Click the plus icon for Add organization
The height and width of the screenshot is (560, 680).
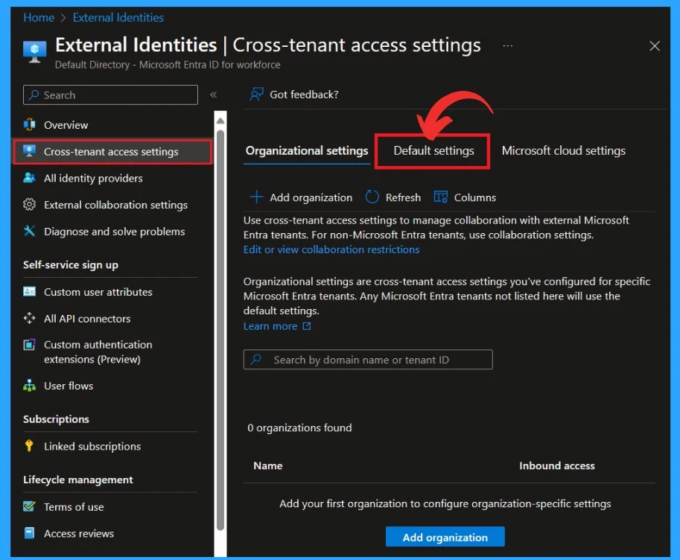click(256, 197)
